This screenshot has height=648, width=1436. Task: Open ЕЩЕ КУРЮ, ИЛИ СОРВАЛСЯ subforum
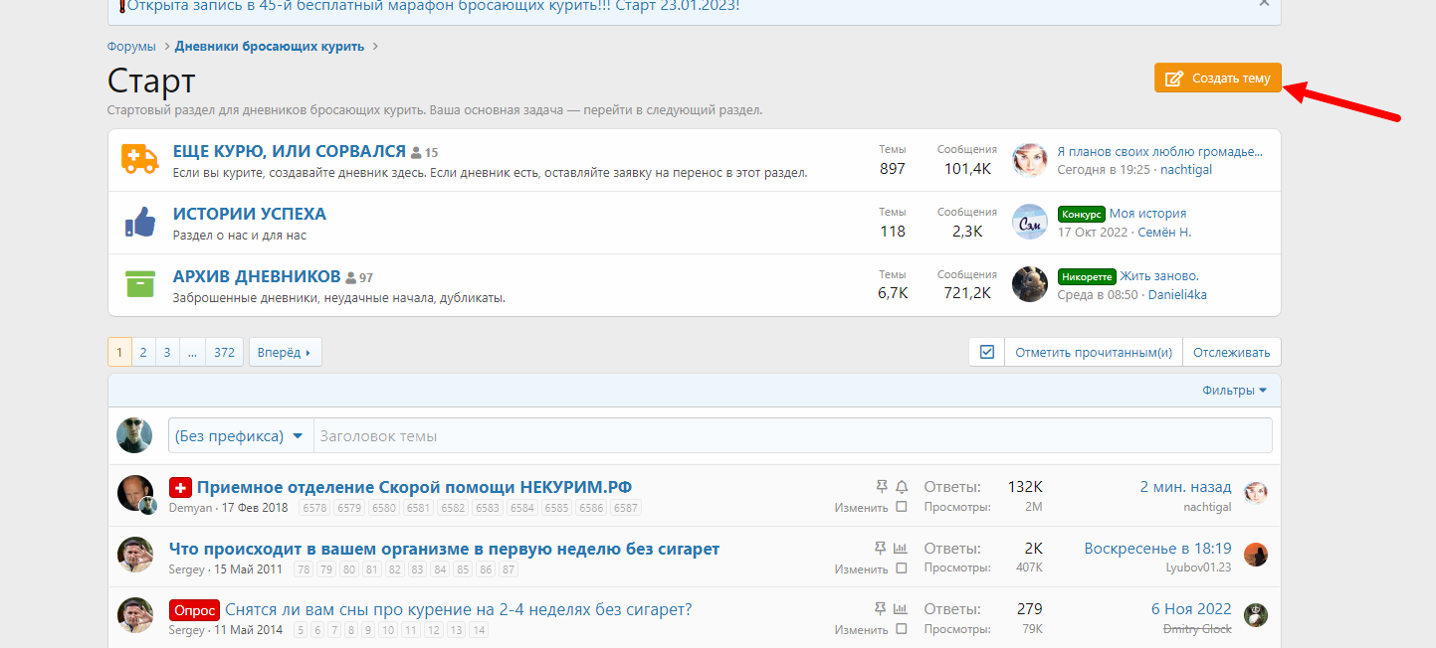click(290, 151)
